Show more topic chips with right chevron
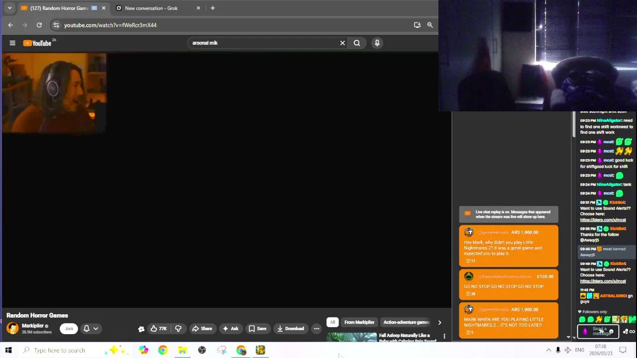The image size is (637, 358). [439, 322]
